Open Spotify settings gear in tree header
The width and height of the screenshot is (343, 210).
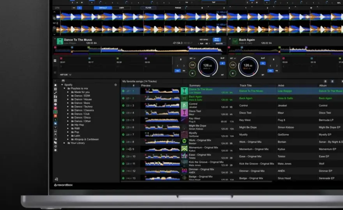[x=115, y=85]
